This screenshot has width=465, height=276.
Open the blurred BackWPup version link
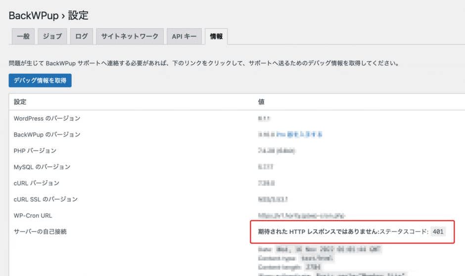[299, 135]
